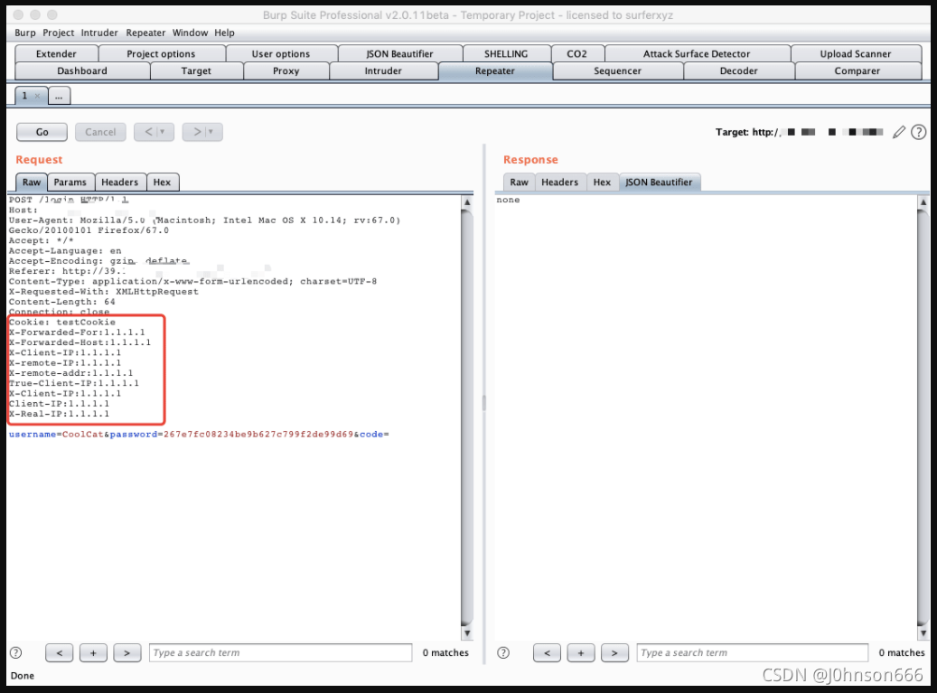Select the request Hex tab
Viewport: 937px width, 693px height.
tap(162, 183)
